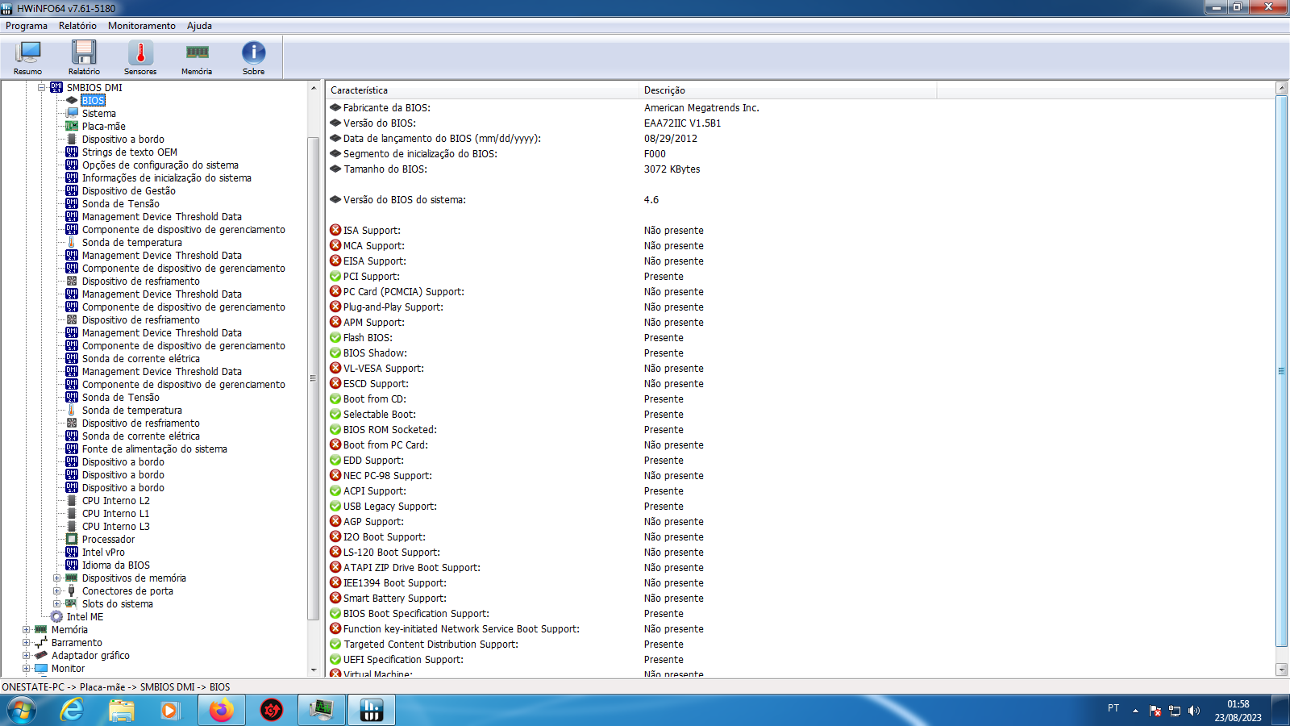
Task: Expand the Memória tree node
Action: click(x=27, y=630)
